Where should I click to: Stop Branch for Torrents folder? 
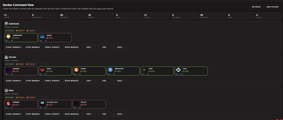(x=33, y=81)
